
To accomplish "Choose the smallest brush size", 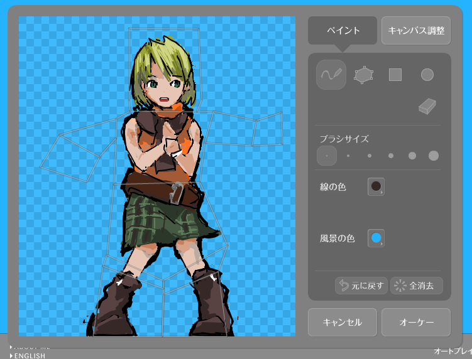I will tap(327, 156).
